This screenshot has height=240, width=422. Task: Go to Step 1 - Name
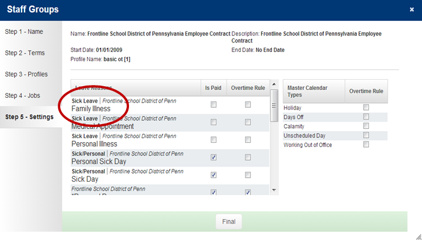(24, 31)
